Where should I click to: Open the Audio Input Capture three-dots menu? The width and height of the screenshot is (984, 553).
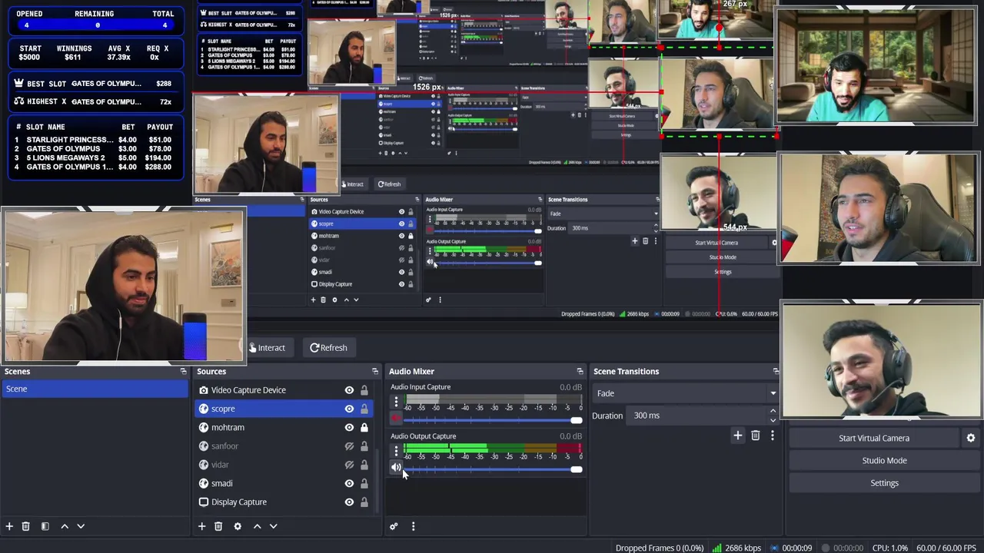click(x=396, y=402)
